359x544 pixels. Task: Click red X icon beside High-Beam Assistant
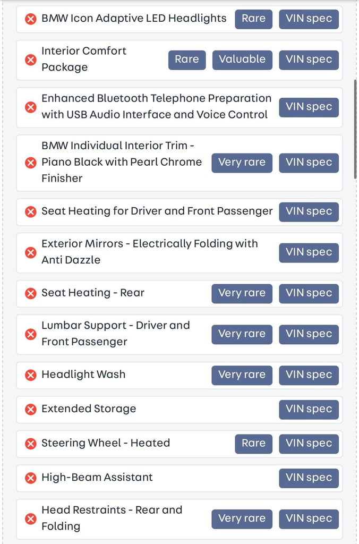[31, 478]
